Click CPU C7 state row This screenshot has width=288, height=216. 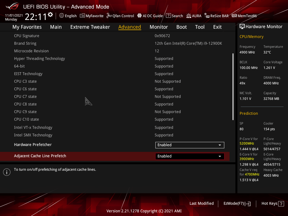(115, 96)
